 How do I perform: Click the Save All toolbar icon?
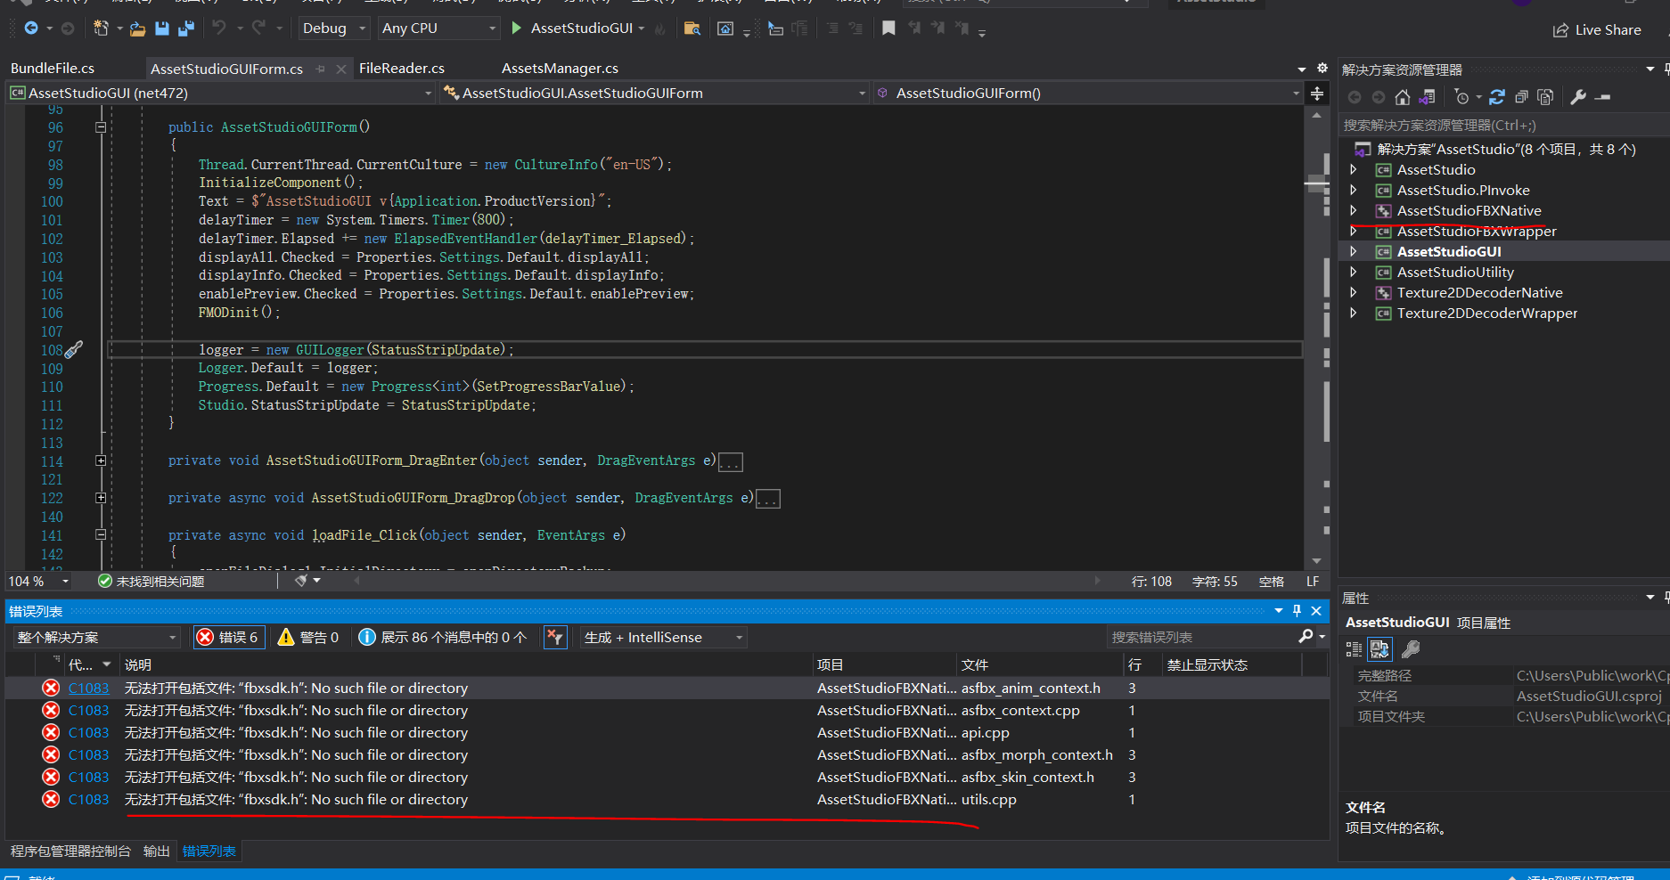click(186, 29)
